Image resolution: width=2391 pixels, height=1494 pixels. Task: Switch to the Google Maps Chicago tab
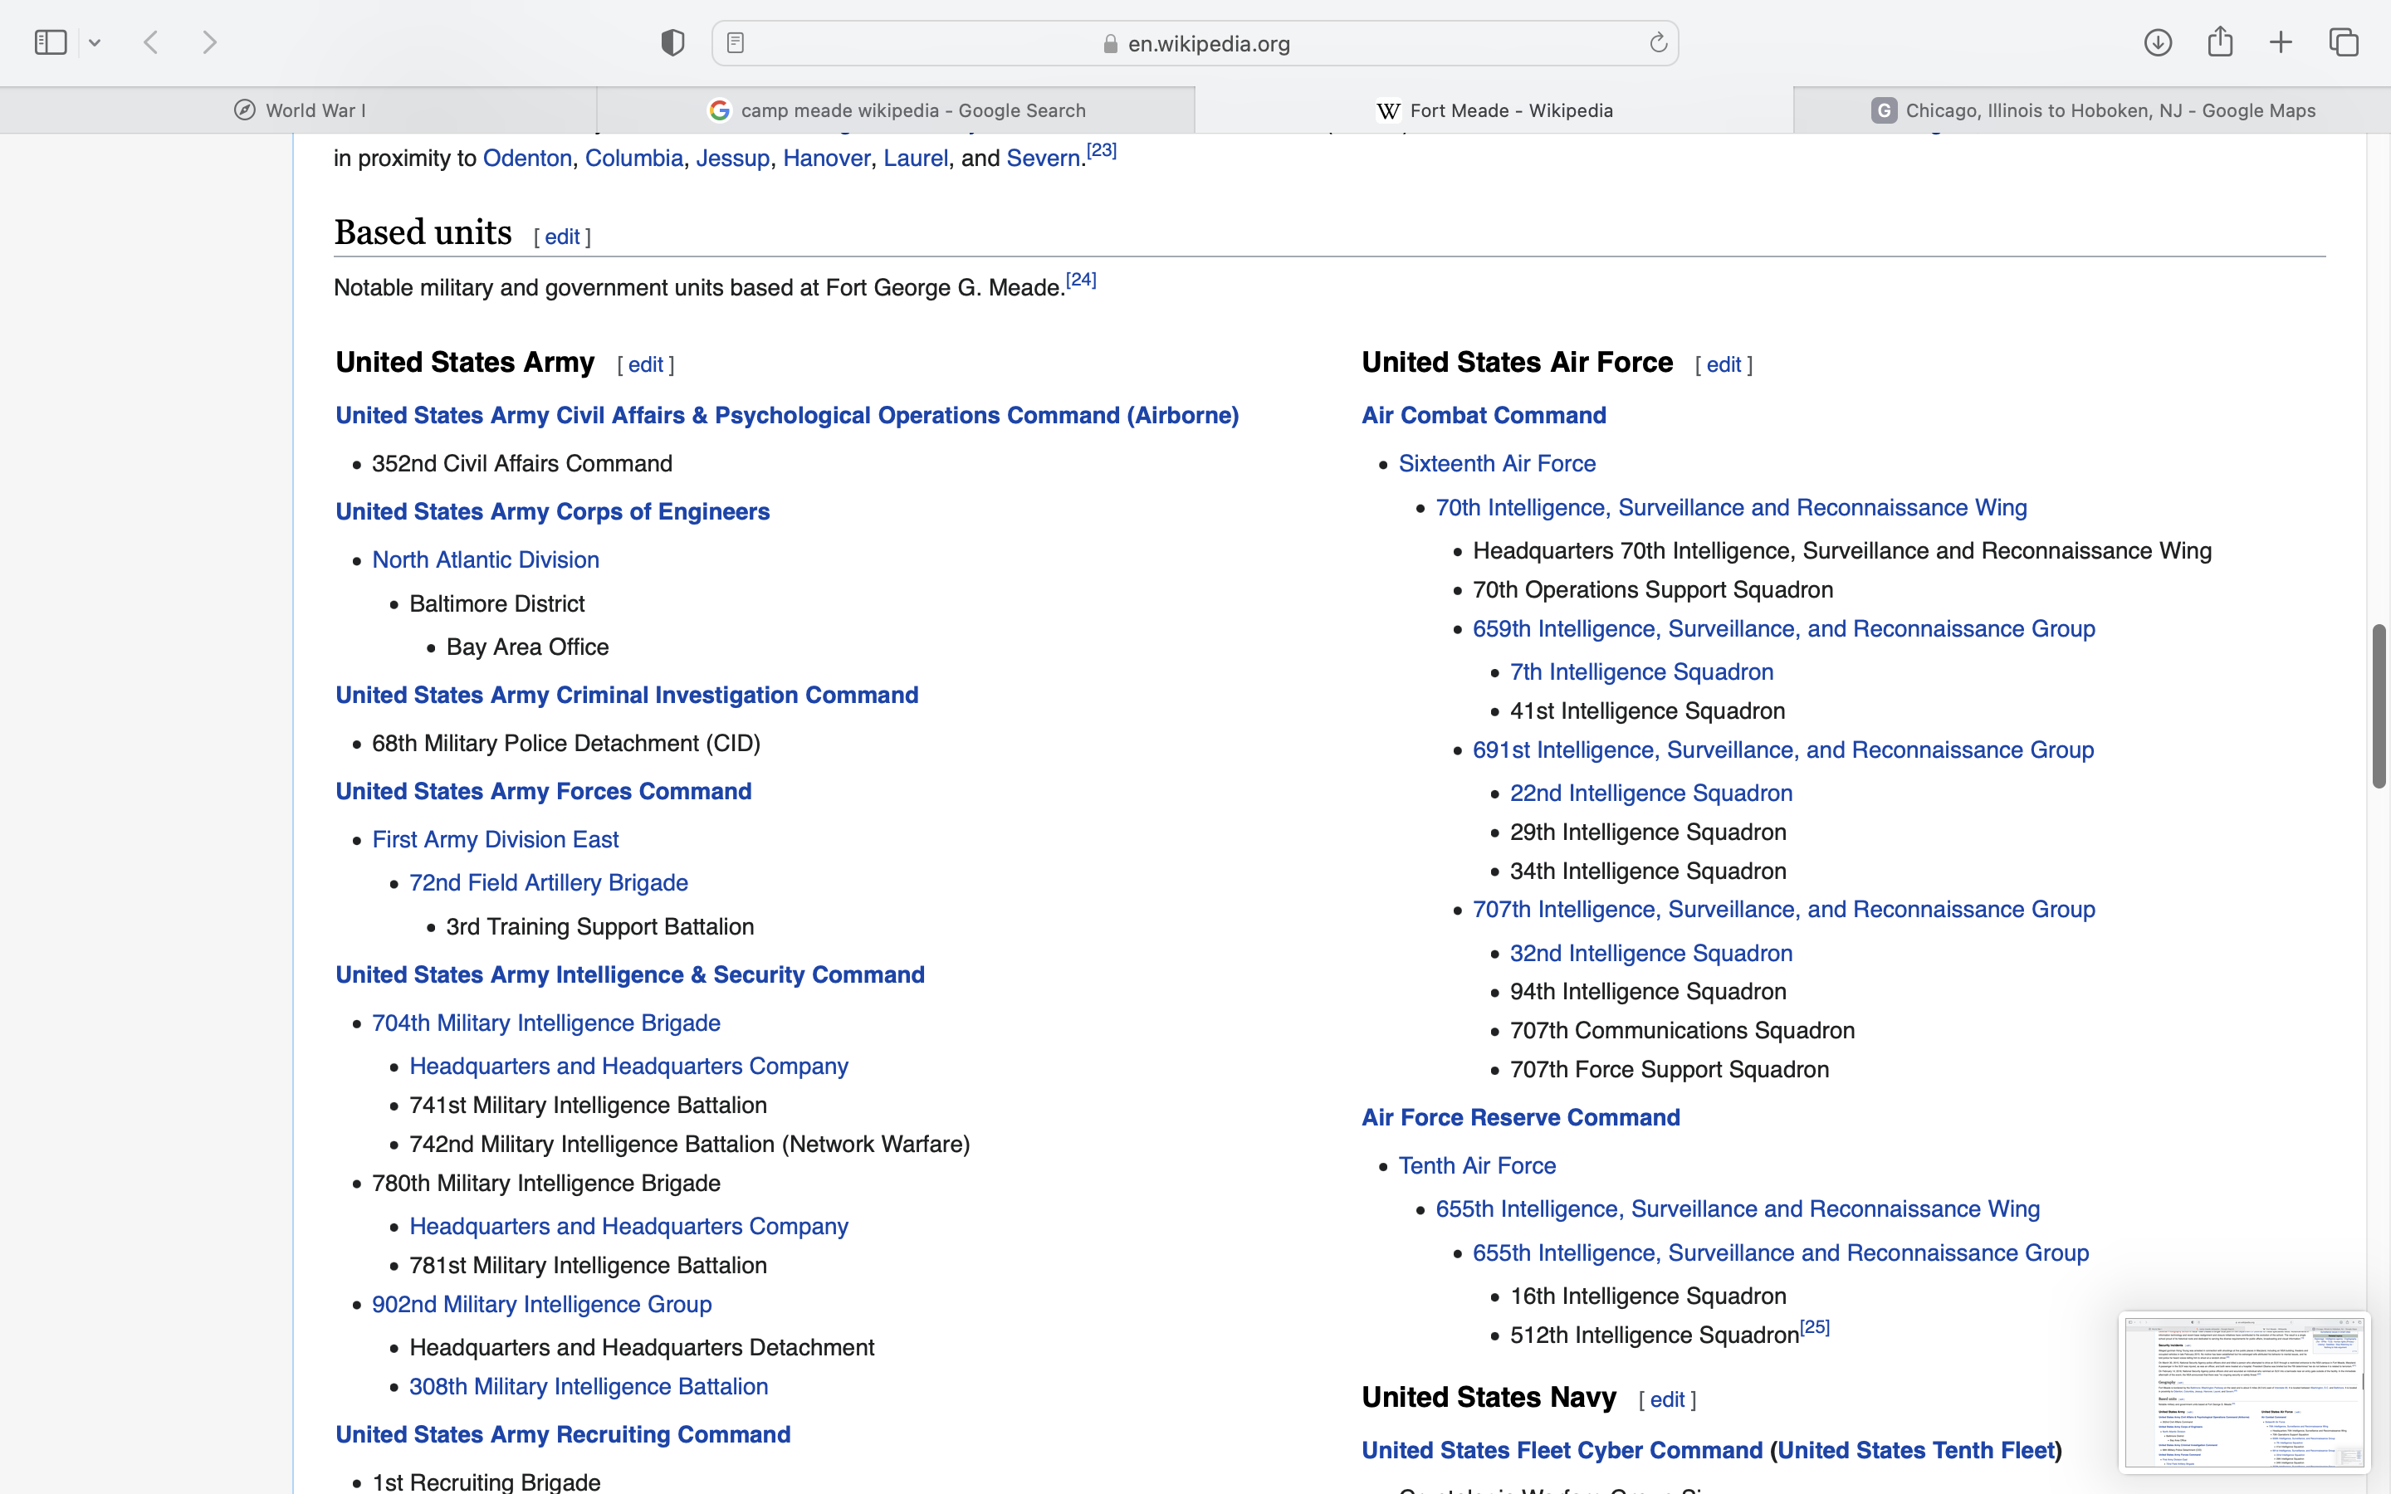pyautogui.click(x=2093, y=110)
